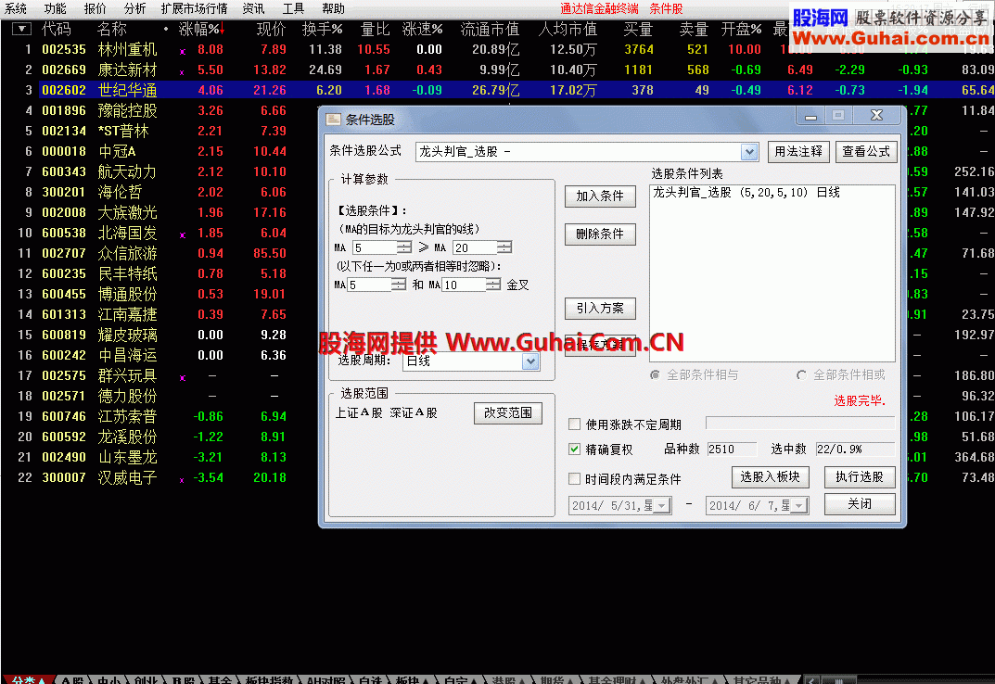Select the 全部条件相与 radio button
This screenshot has height=684, width=995.
pyautogui.click(x=655, y=375)
